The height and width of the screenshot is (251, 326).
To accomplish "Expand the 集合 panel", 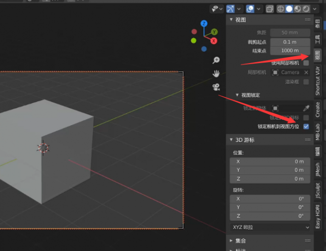I will (231, 240).
